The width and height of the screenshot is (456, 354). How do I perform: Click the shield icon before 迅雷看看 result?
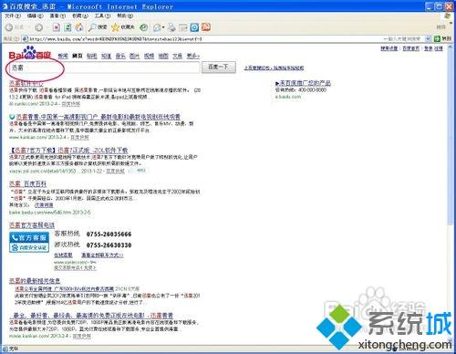(x=12, y=117)
